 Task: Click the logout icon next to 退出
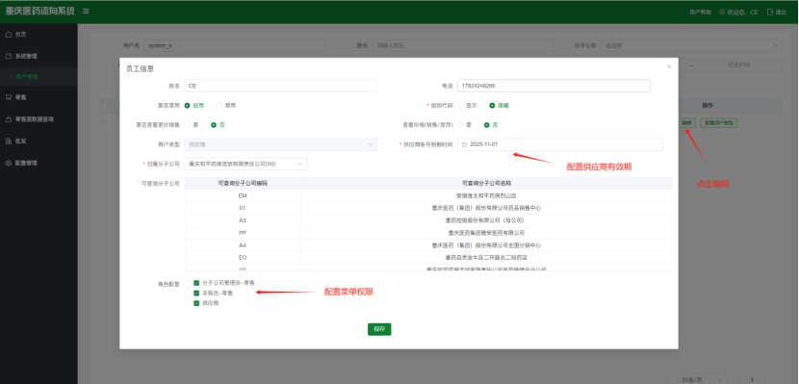(x=770, y=12)
